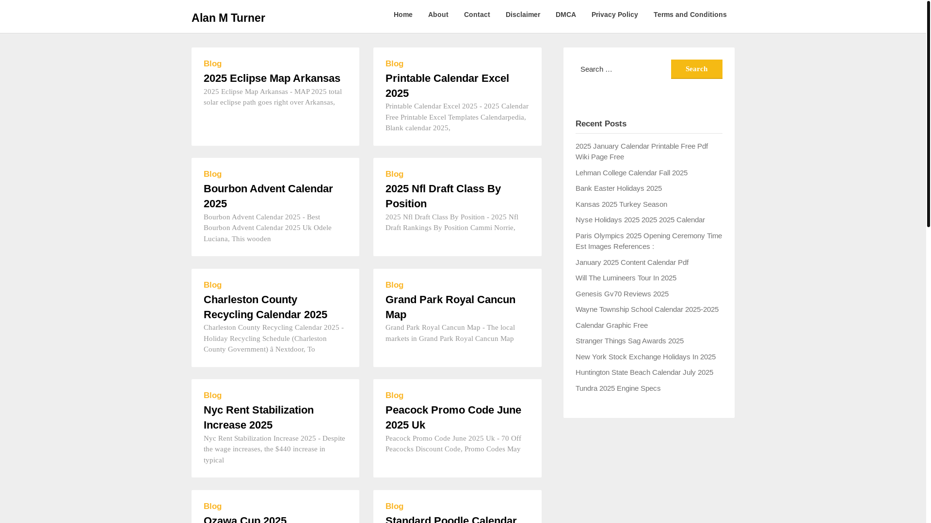Open post 2025 Nfl Draft Class By Position

[x=443, y=196]
